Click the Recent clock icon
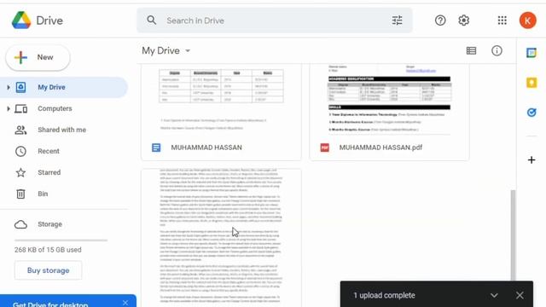This screenshot has width=546, height=307. click(20, 152)
